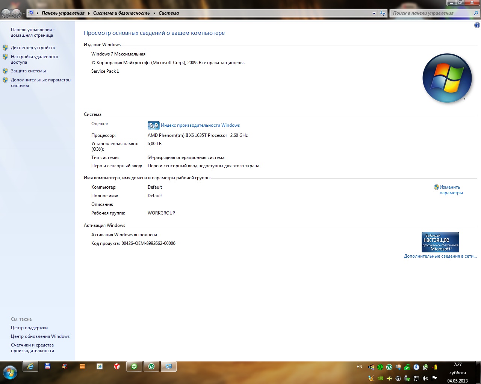This screenshot has height=384, width=481.
Task: Click the product key text 00426-OEM-8992662-00006
Action: [x=148, y=243]
